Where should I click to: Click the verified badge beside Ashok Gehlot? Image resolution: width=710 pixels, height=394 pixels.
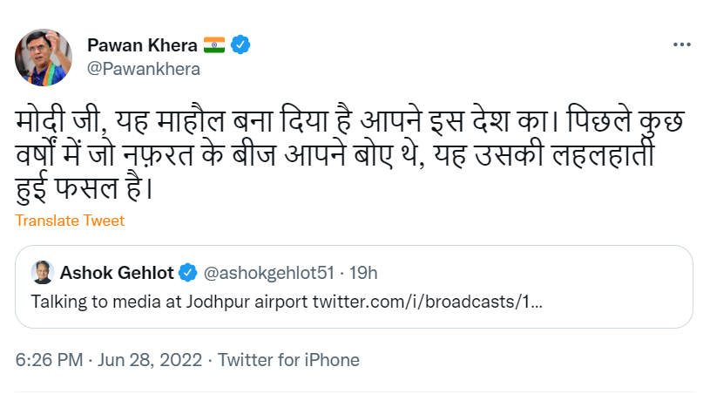187,273
